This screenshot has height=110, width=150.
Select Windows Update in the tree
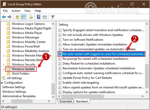pos(23,69)
